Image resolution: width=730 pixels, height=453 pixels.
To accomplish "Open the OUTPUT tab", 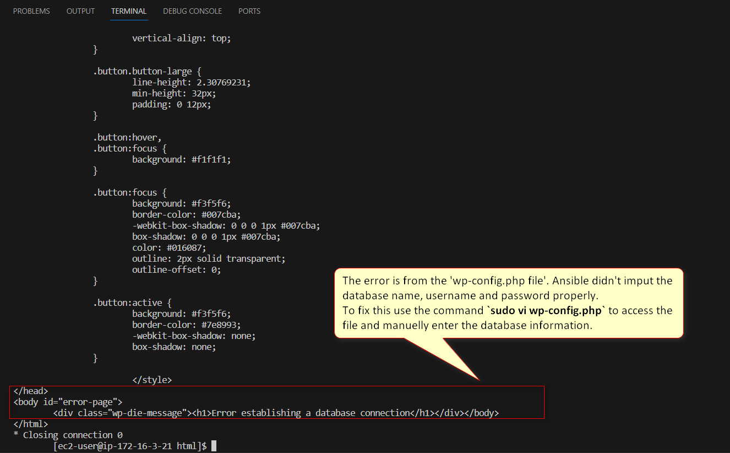I will (80, 10).
